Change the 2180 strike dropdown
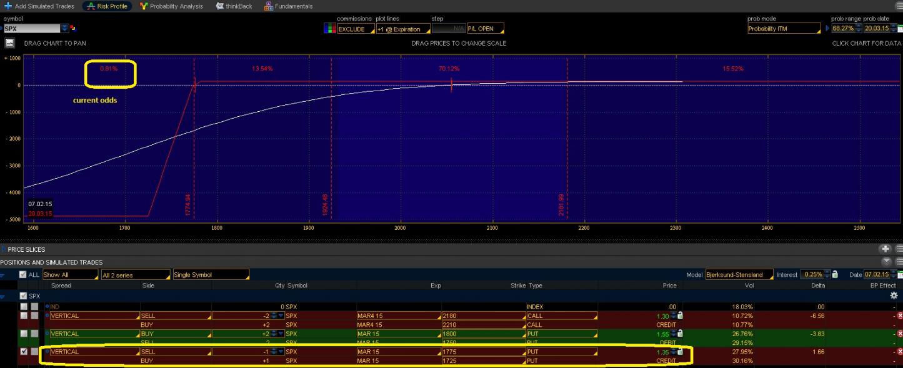Viewport: 903px width, 368px height. pos(484,316)
